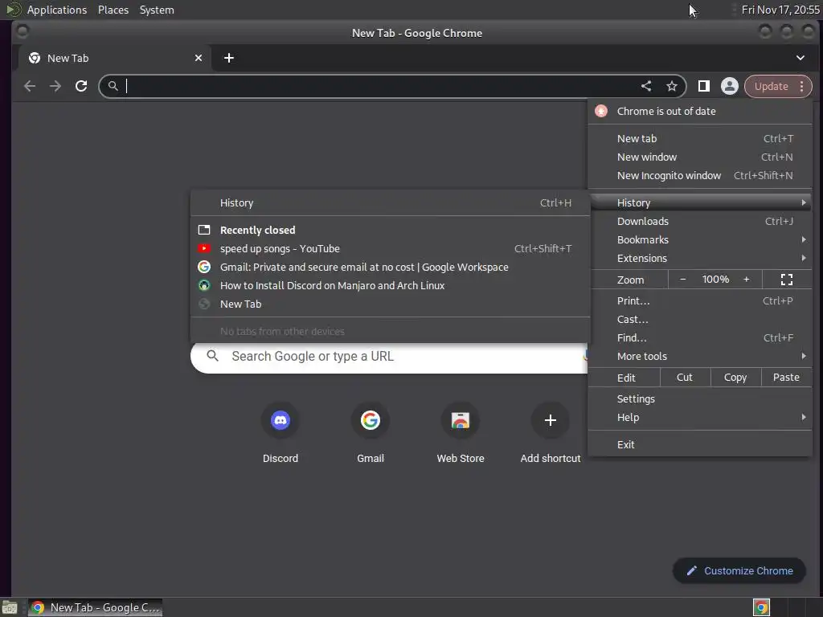Click the Google favicon beside the Gmail entry
823x617 pixels.
pyautogui.click(x=204, y=267)
